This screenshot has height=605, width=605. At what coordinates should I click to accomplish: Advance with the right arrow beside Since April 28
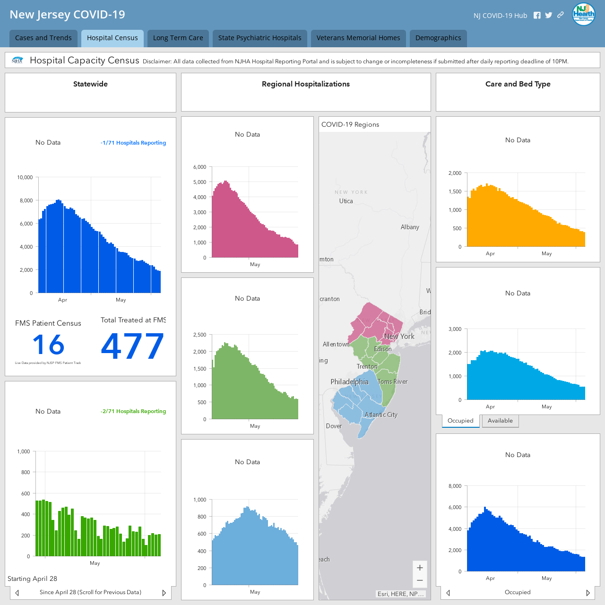point(164,593)
